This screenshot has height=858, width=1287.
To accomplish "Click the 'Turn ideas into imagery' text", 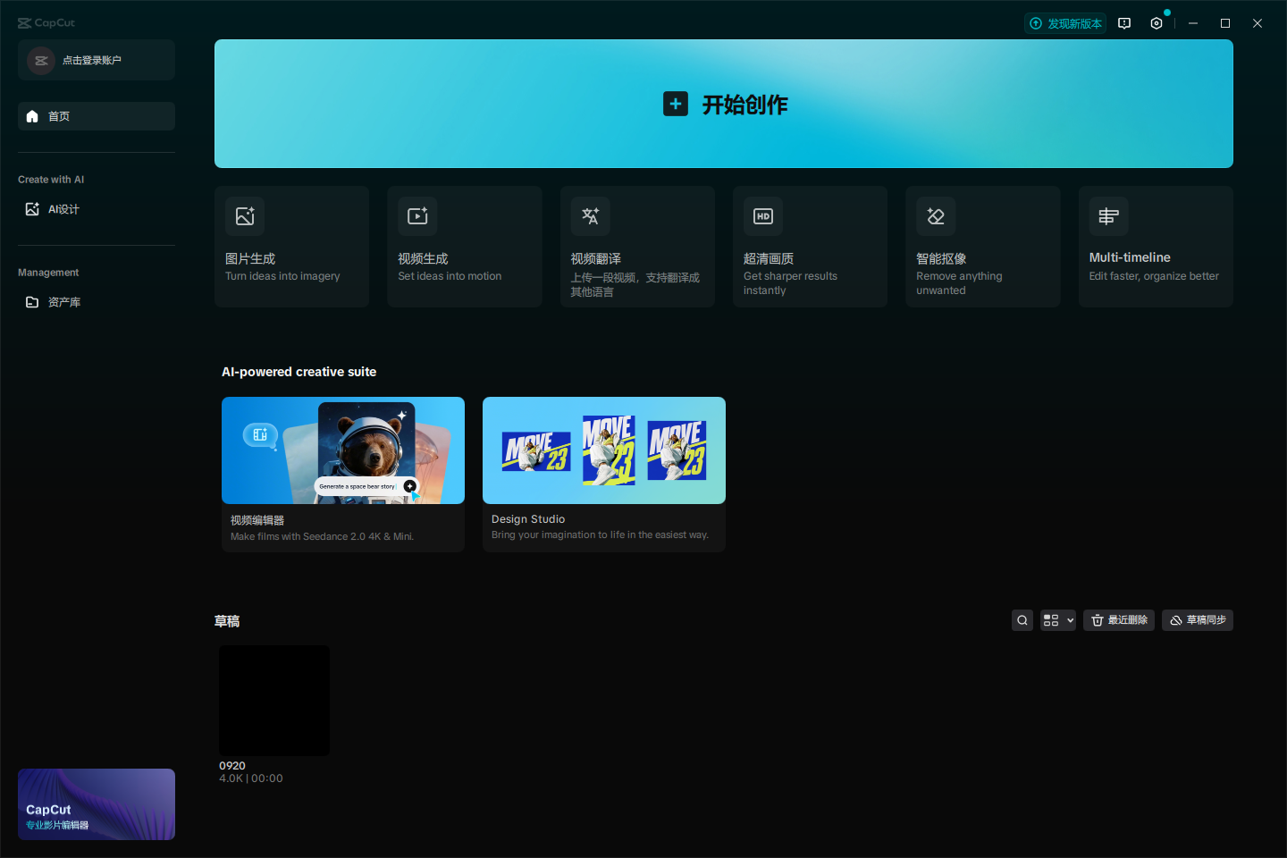I will (282, 276).
